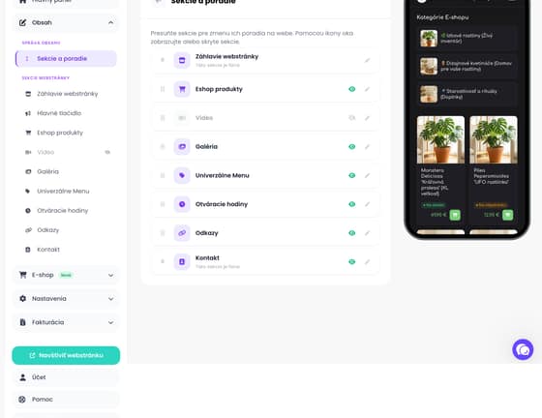
Task: Toggle visibility of Univerzálne Menu section
Action: [352, 175]
